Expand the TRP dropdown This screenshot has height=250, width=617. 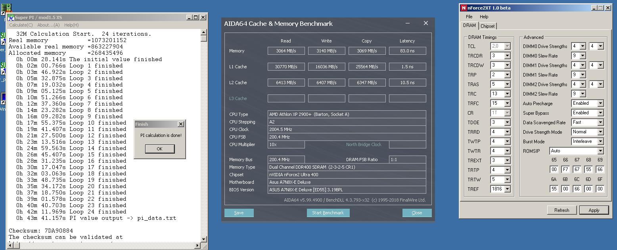[x=507, y=75]
